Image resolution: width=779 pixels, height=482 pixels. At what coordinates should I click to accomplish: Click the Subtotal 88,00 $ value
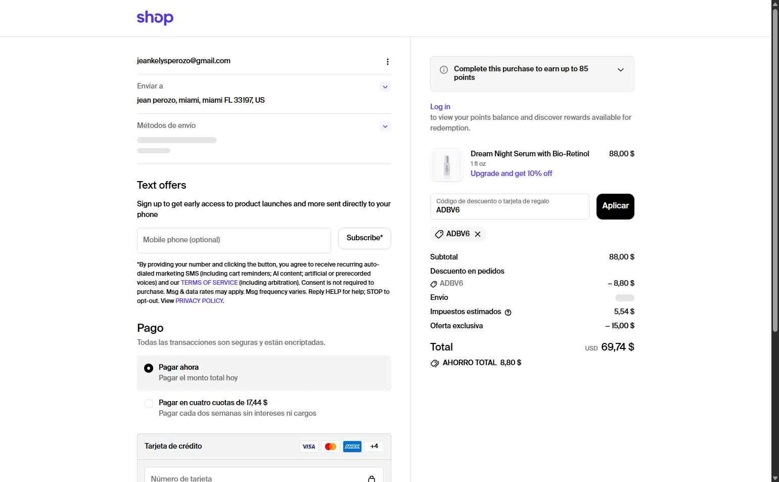click(x=622, y=257)
